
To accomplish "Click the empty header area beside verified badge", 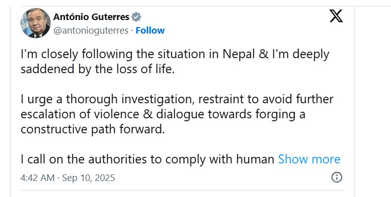I will click(x=235, y=17).
